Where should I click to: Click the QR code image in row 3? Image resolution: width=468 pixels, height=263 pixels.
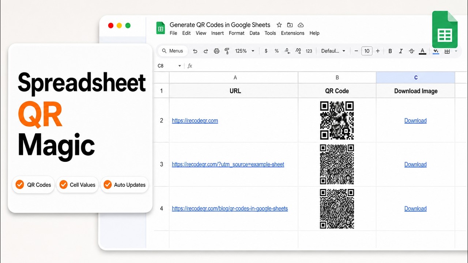pos(337,164)
